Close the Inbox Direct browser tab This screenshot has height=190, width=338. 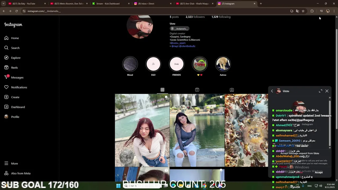171,4
